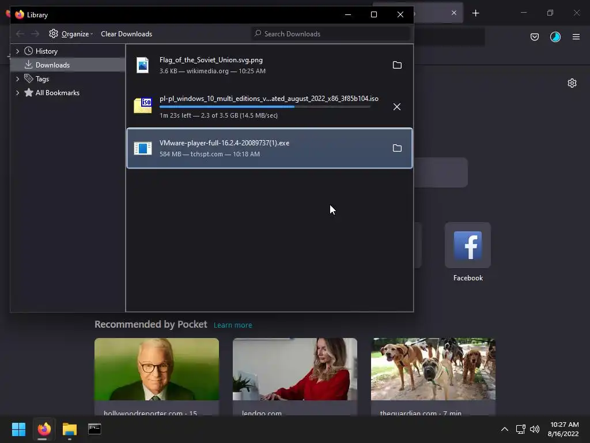
Task: Expand the Tags tree node
Action: [x=17, y=79]
